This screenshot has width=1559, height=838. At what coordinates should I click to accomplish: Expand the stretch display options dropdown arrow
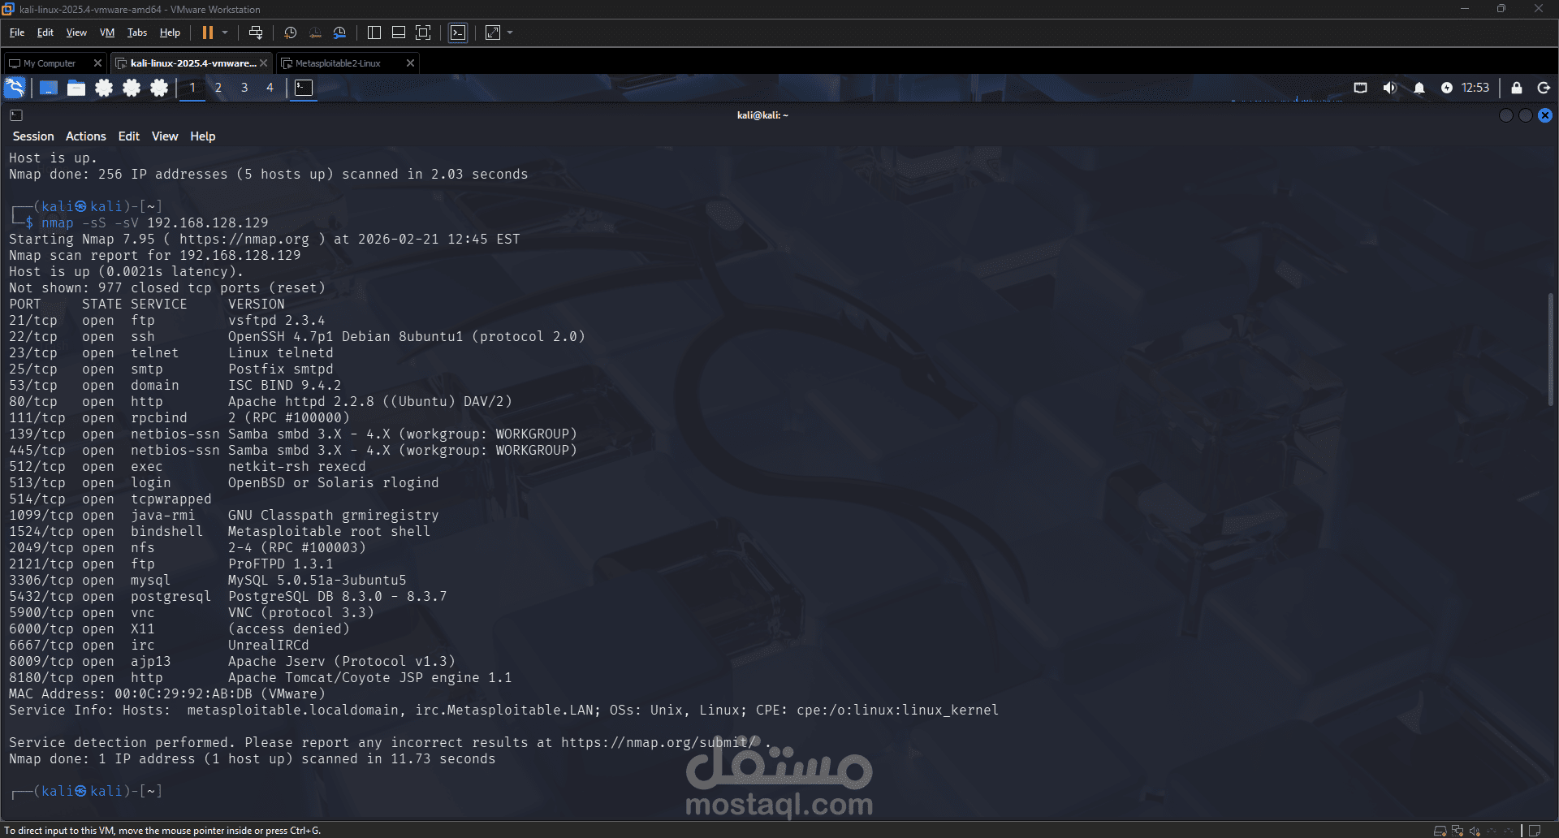(510, 32)
